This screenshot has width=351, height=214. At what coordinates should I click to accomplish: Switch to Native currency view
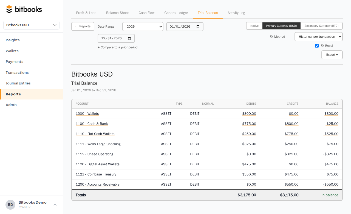tap(254, 26)
